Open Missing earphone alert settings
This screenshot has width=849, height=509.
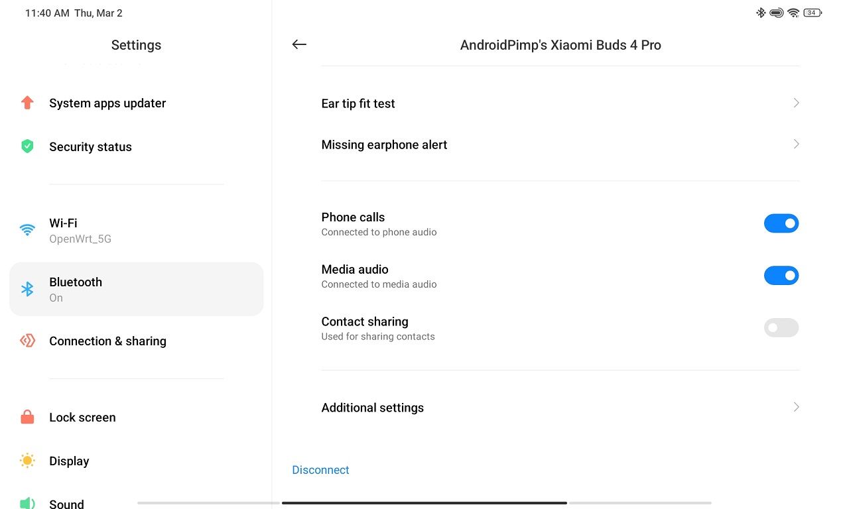(560, 144)
